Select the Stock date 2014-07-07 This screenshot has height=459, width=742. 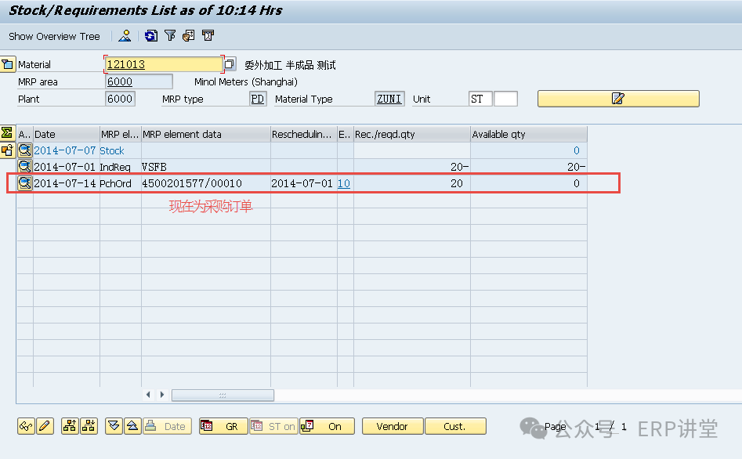coord(65,150)
